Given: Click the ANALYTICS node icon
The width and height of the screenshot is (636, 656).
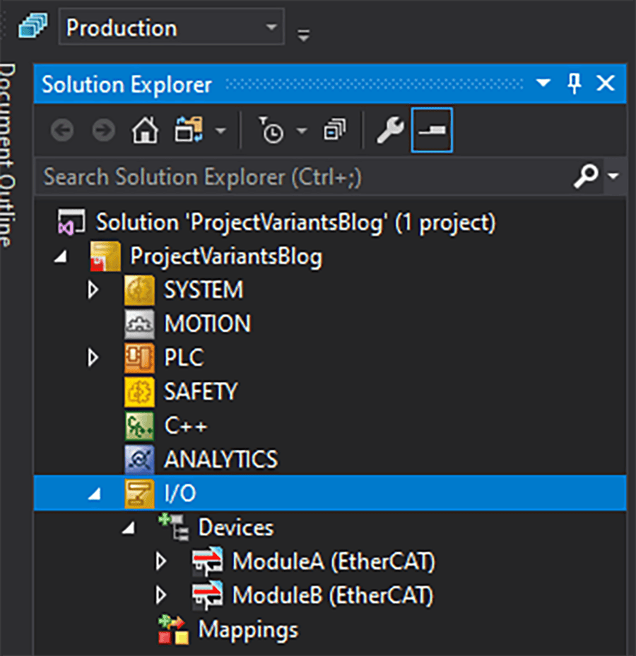Looking at the screenshot, I should pos(139,460).
